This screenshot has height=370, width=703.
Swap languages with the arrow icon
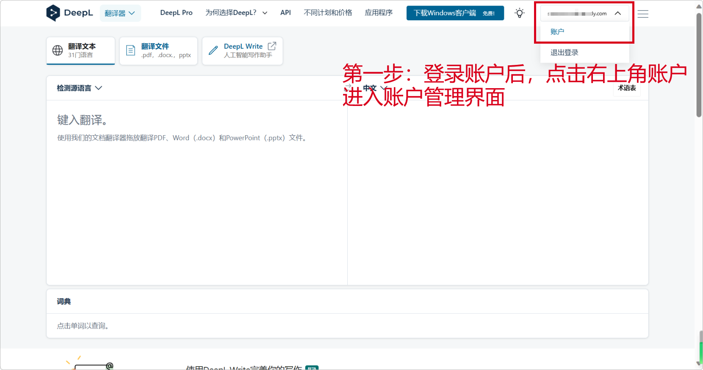(348, 86)
